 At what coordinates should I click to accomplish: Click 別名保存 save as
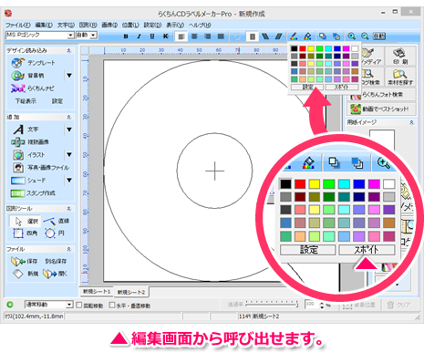[56, 261]
